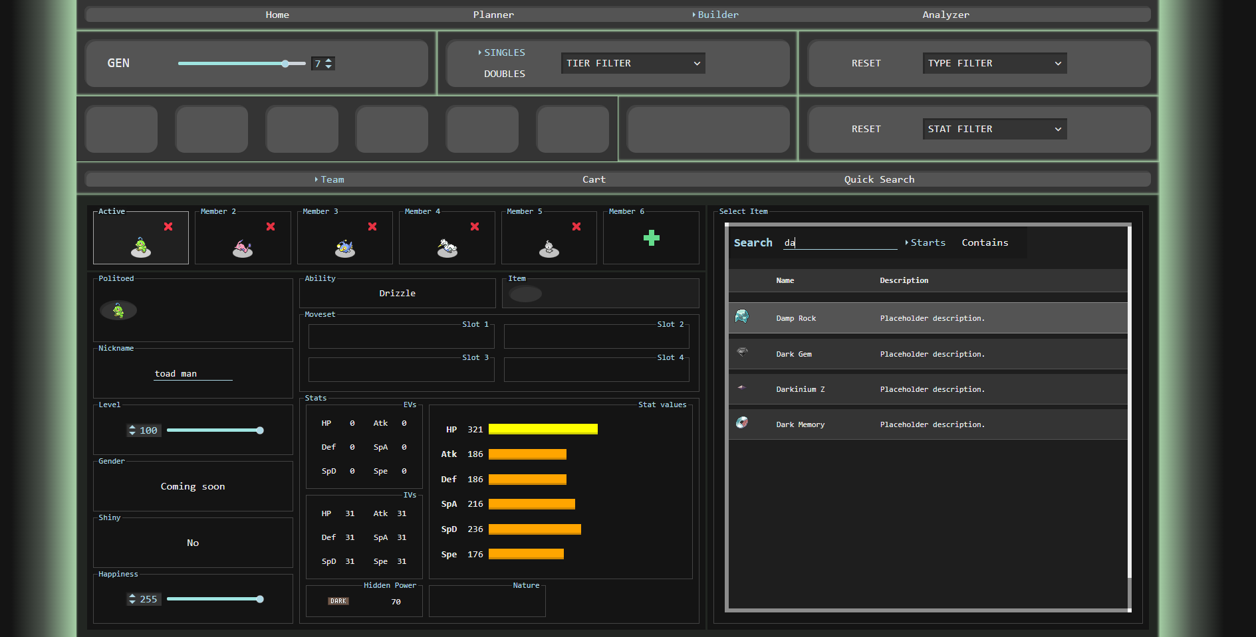The image size is (1256, 637).
Task: Open the TIER FILTER dropdown
Action: 632,63
